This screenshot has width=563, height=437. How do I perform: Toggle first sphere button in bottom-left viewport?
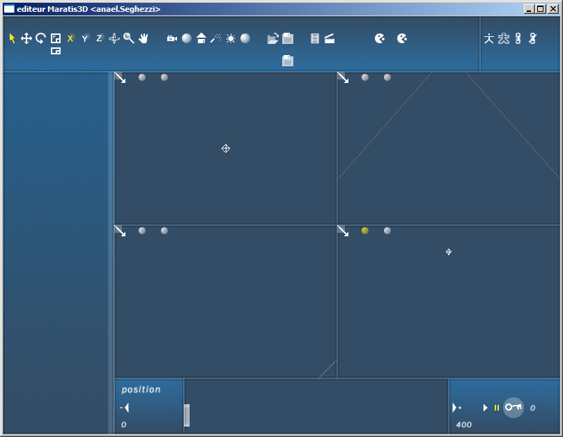pyautogui.click(x=142, y=231)
